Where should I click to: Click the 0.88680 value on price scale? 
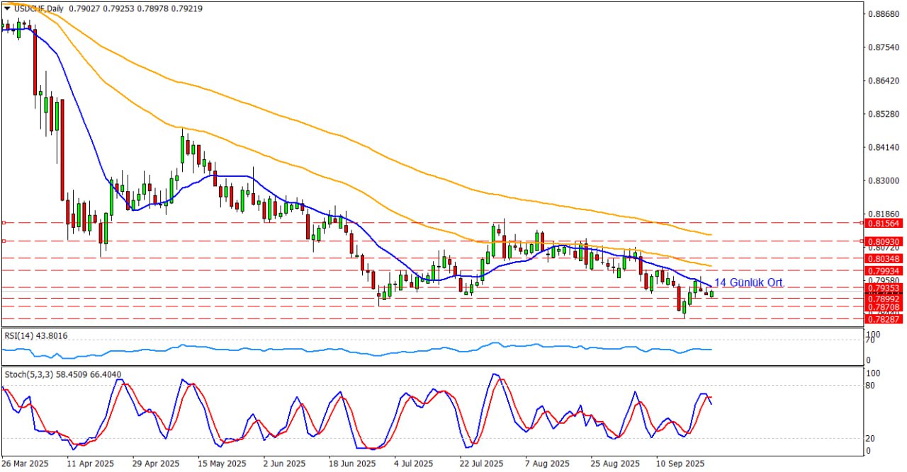882,14
